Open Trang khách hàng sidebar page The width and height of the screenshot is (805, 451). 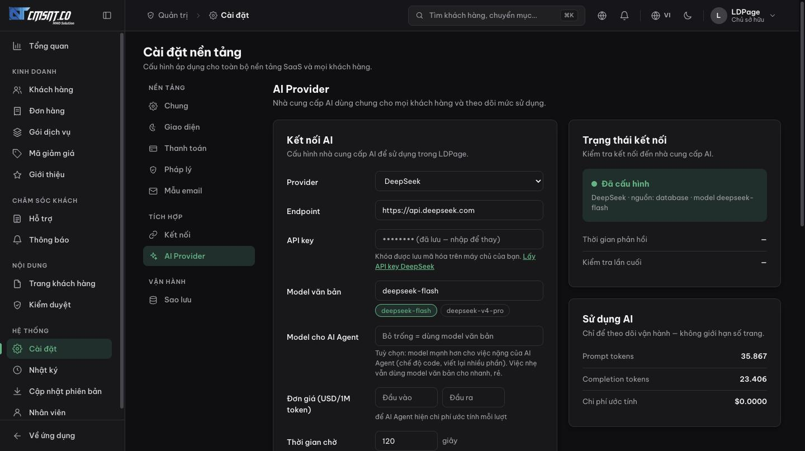[x=59, y=283]
